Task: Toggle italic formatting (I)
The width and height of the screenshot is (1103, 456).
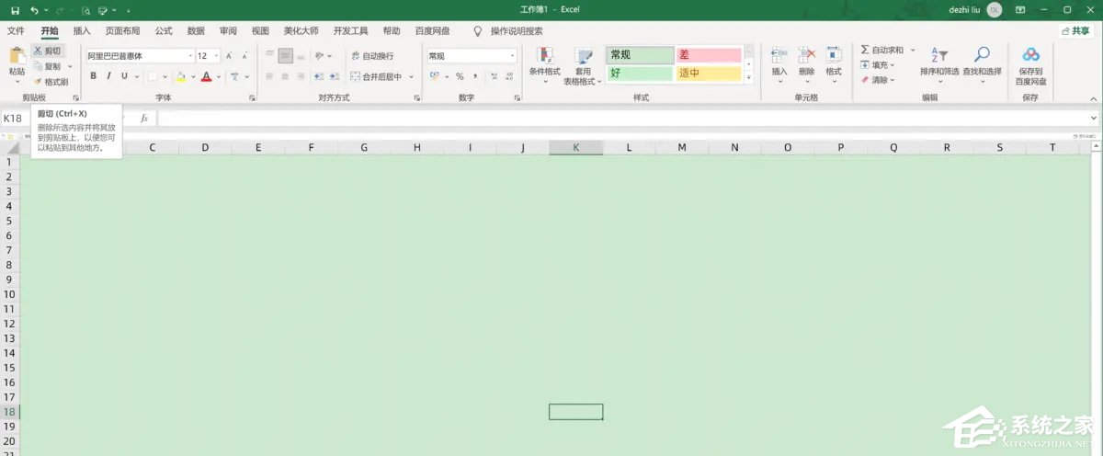Action: click(108, 76)
